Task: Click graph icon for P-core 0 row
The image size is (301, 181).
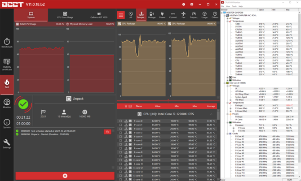Action: pos(126,121)
